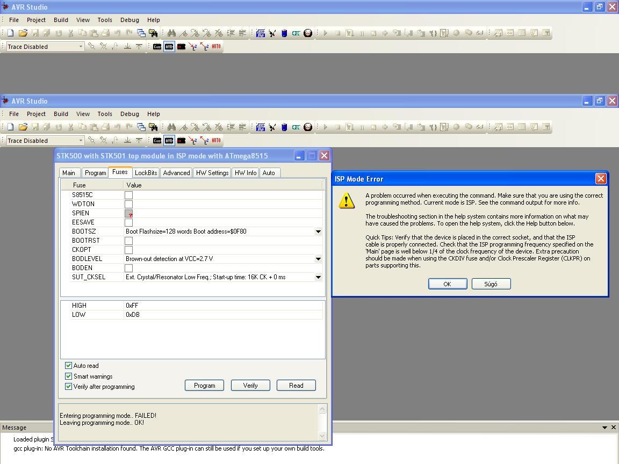Viewport: 619px width, 464px height.
Task: Open Help menu in lower AVR Studio window
Action: click(x=154, y=114)
